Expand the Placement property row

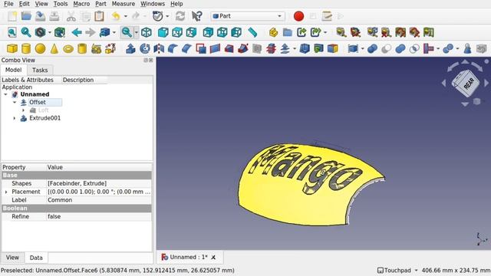[x=6, y=192]
